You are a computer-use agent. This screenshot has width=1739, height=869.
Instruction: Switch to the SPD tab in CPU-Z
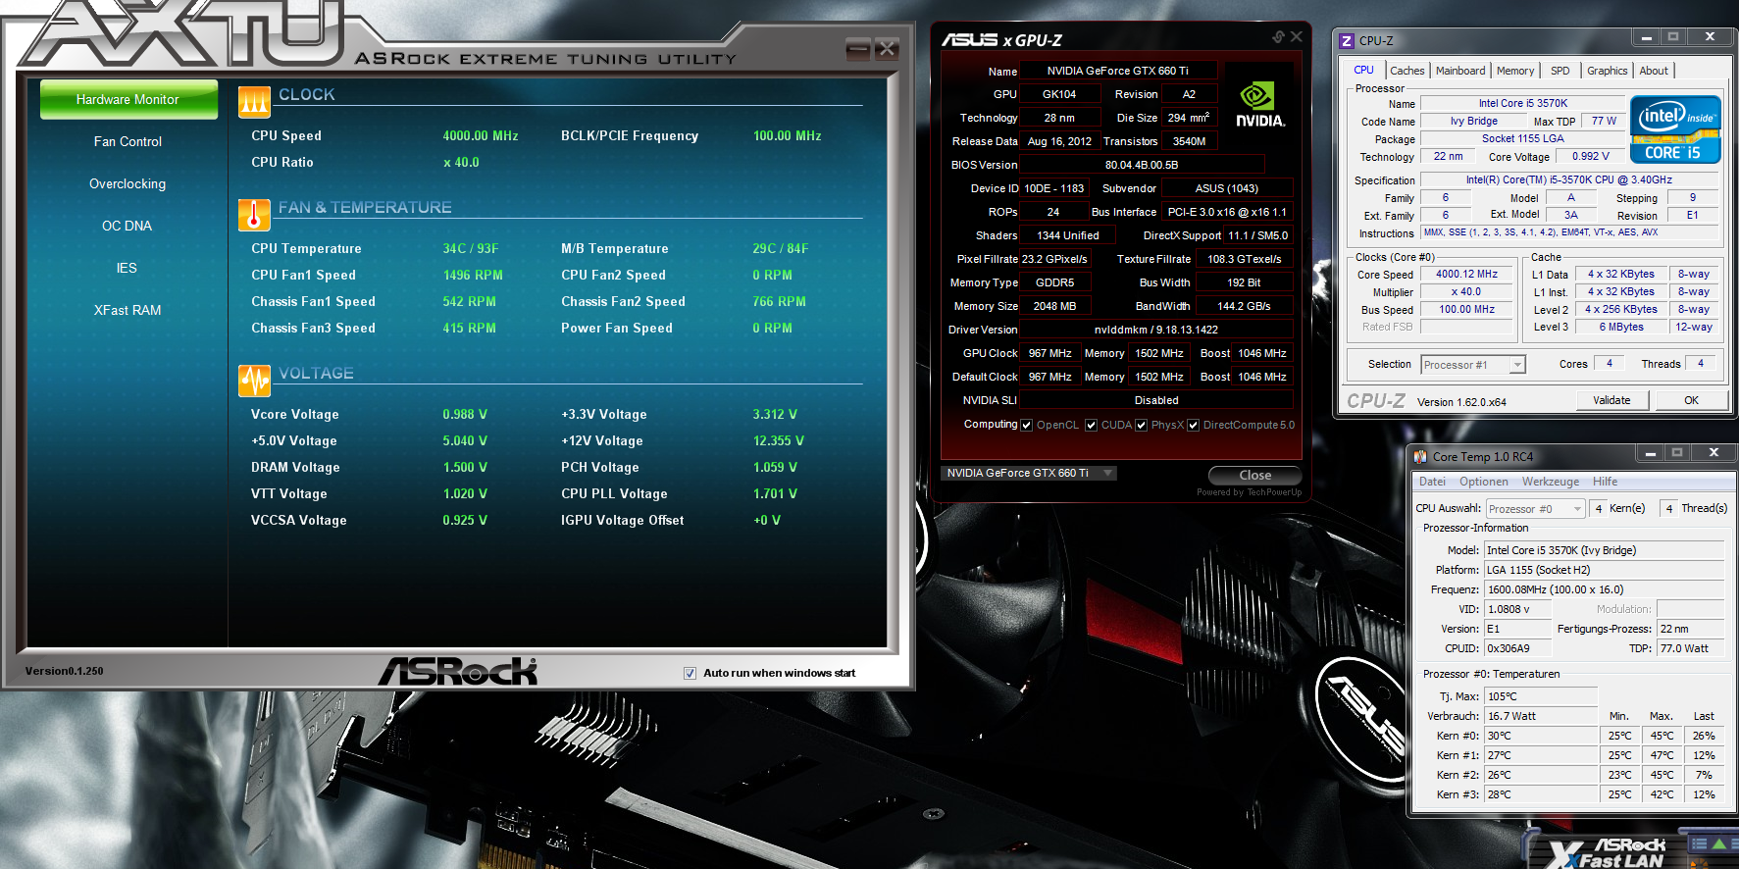[x=1560, y=71]
